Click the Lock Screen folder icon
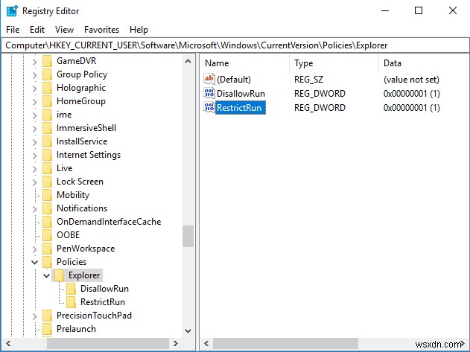The image size is (470, 352). (48, 182)
